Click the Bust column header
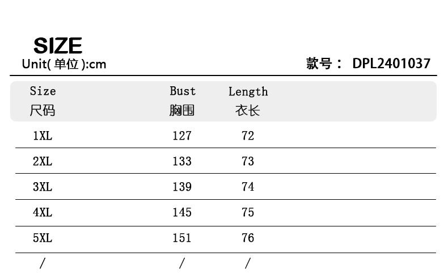Image resolution: width=448 pixels, height=273 pixels. tap(183, 91)
